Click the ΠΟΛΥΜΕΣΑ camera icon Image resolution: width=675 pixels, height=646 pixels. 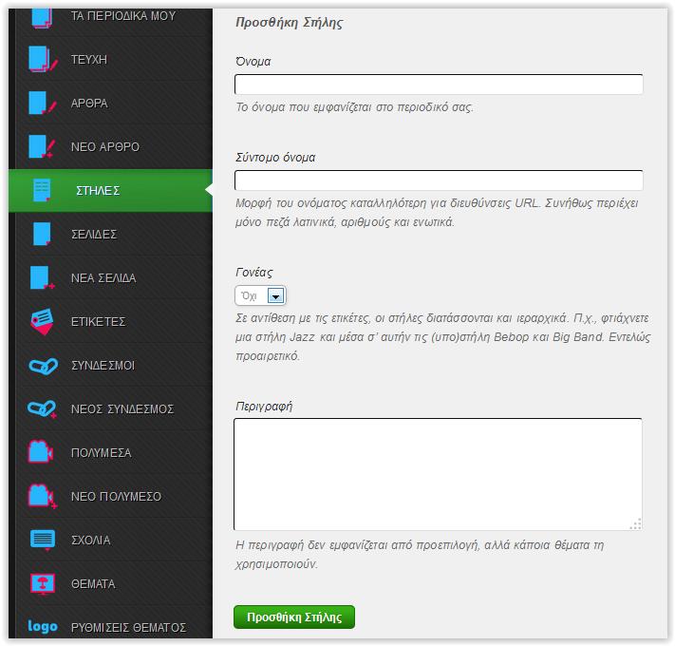[41, 451]
